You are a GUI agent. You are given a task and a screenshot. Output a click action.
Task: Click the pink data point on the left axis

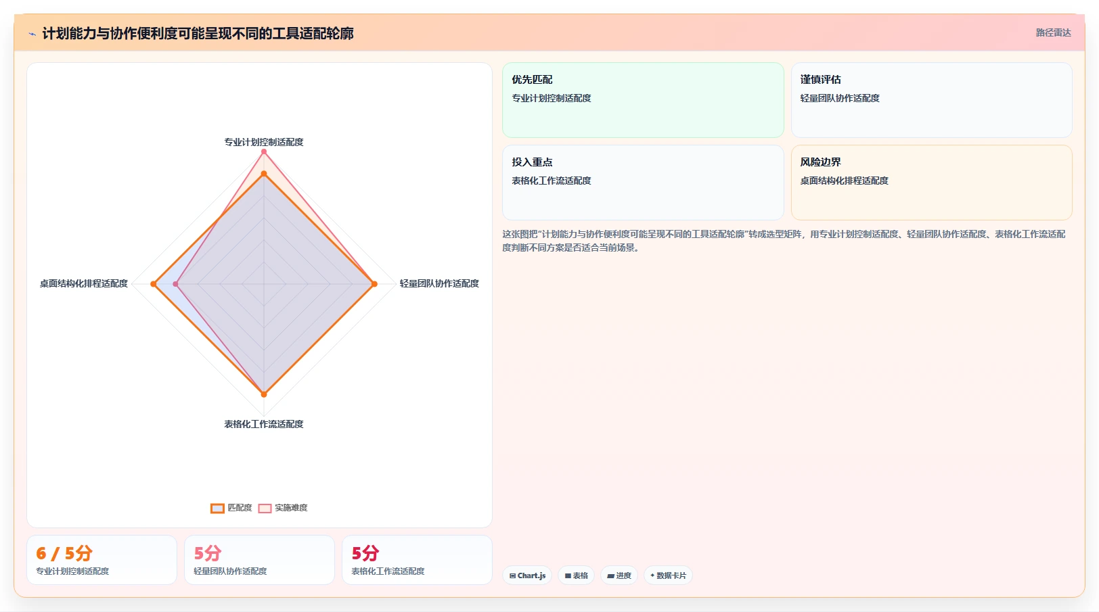[176, 284]
